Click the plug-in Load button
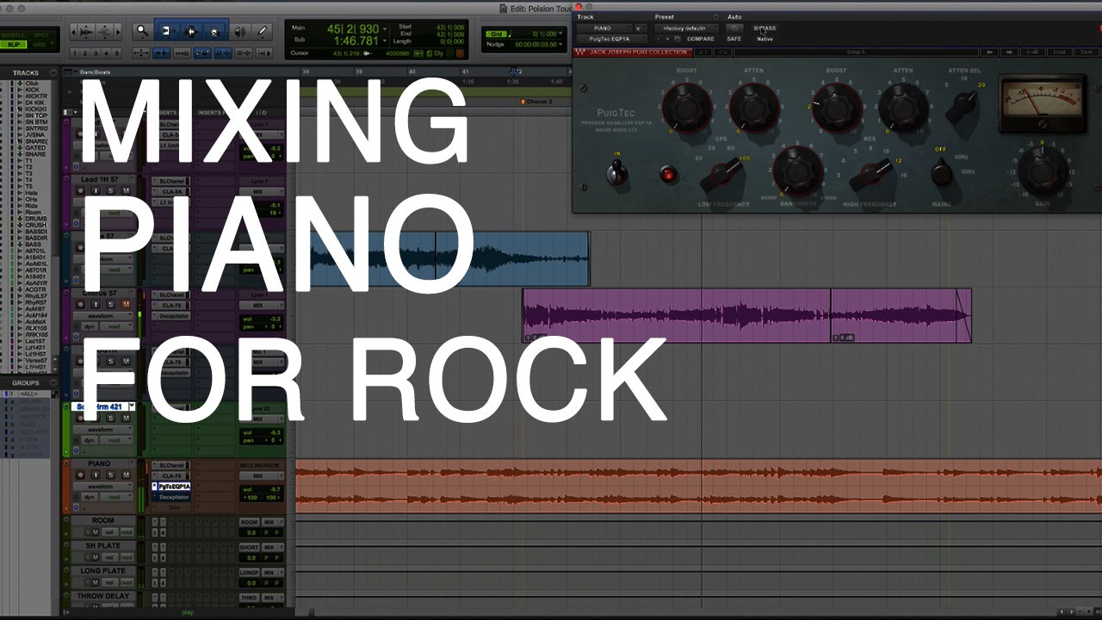The width and height of the screenshot is (1102, 620). (x=1059, y=53)
